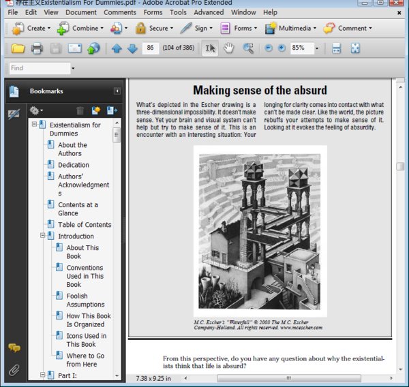Click the Bookmarks panel header icon
The height and width of the screenshot is (387, 409).
tap(14, 91)
